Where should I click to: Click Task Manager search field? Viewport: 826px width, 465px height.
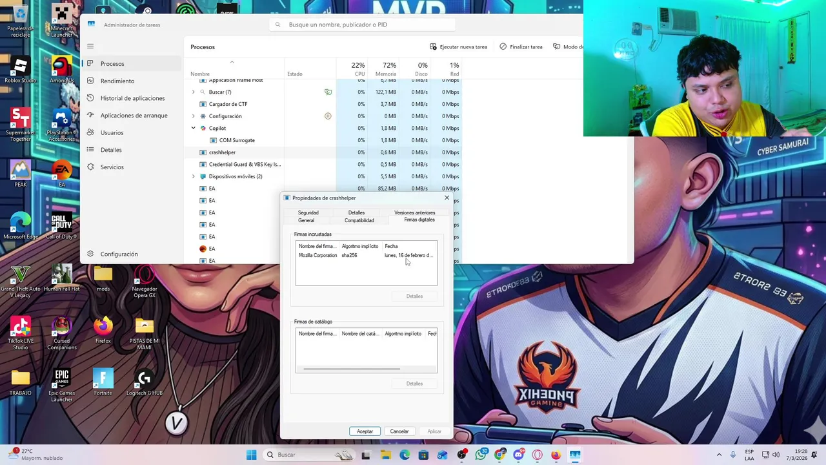[363, 25]
